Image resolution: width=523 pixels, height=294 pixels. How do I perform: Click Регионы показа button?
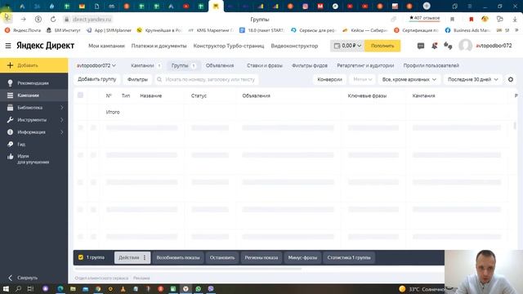point(261,258)
